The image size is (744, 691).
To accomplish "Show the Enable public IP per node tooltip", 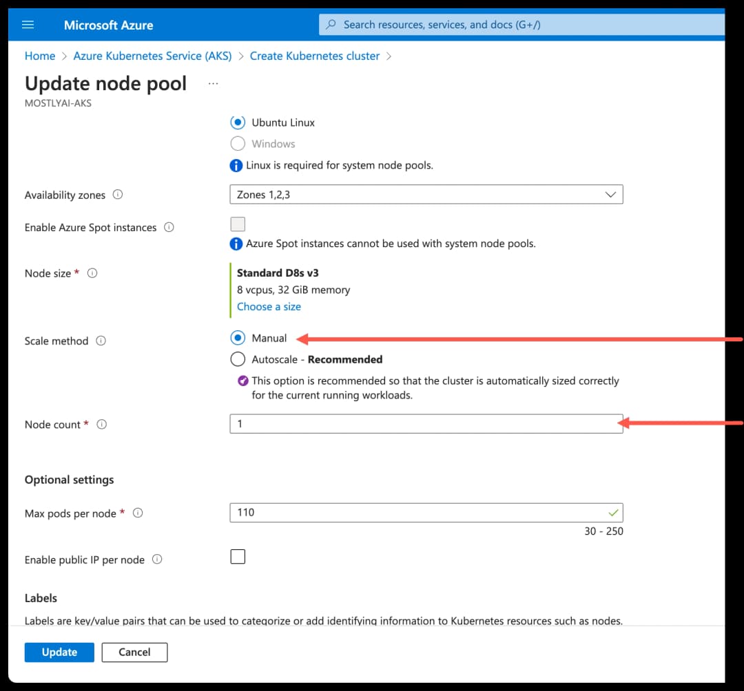I will [x=158, y=560].
